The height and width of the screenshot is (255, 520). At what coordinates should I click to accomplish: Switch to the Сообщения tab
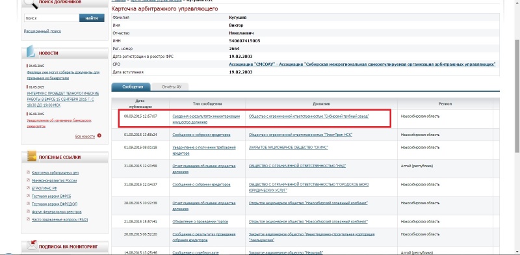coord(131,87)
